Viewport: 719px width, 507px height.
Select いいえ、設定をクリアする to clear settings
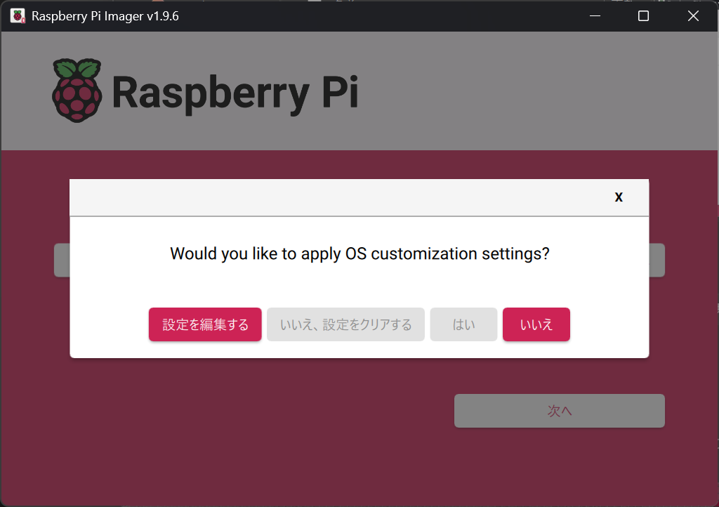click(345, 324)
